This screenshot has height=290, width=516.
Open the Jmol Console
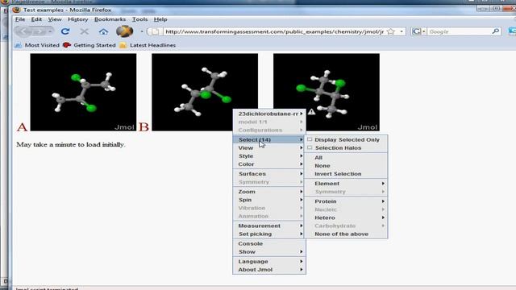point(269,243)
